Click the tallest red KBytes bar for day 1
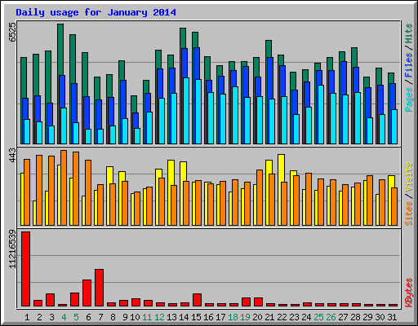This screenshot has height=326, width=418. click(x=25, y=269)
